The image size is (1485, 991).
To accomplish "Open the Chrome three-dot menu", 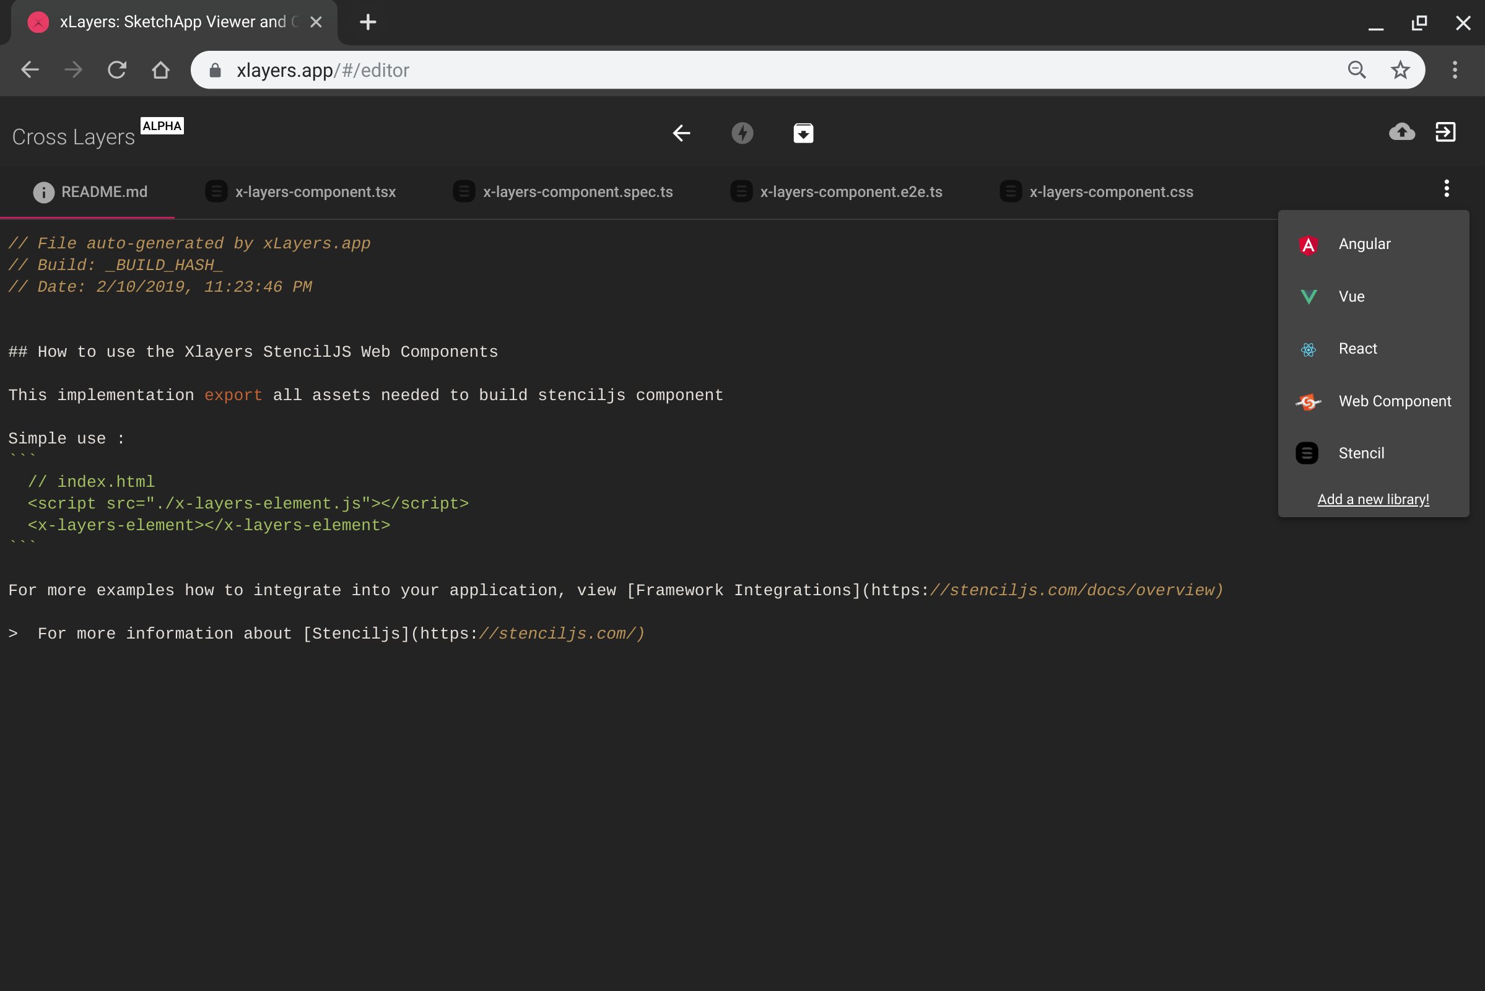I will [x=1455, y=69].
